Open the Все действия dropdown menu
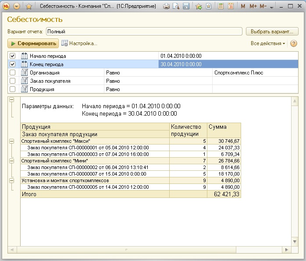Viewport: 306px width, 261px height. click(x=267, y=43)
